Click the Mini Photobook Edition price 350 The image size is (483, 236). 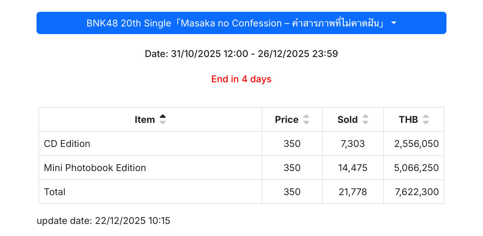click(x=292, y=168)
